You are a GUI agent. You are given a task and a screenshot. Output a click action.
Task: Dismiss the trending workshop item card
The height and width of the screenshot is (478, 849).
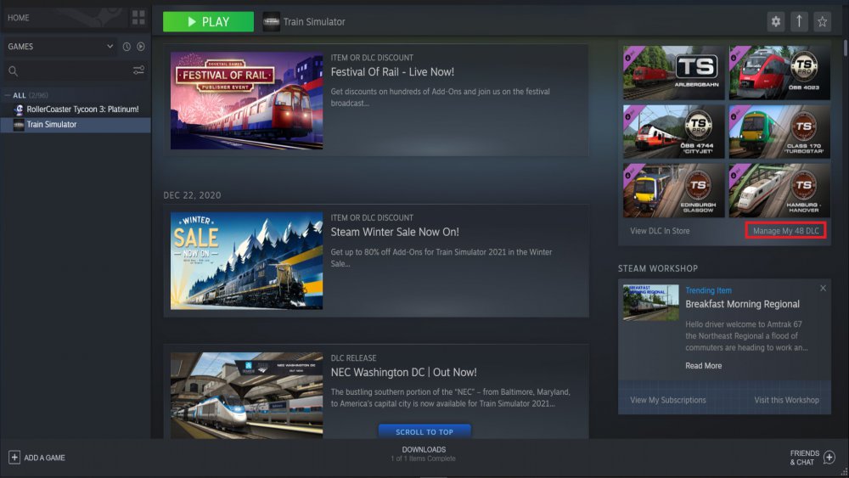823,288
